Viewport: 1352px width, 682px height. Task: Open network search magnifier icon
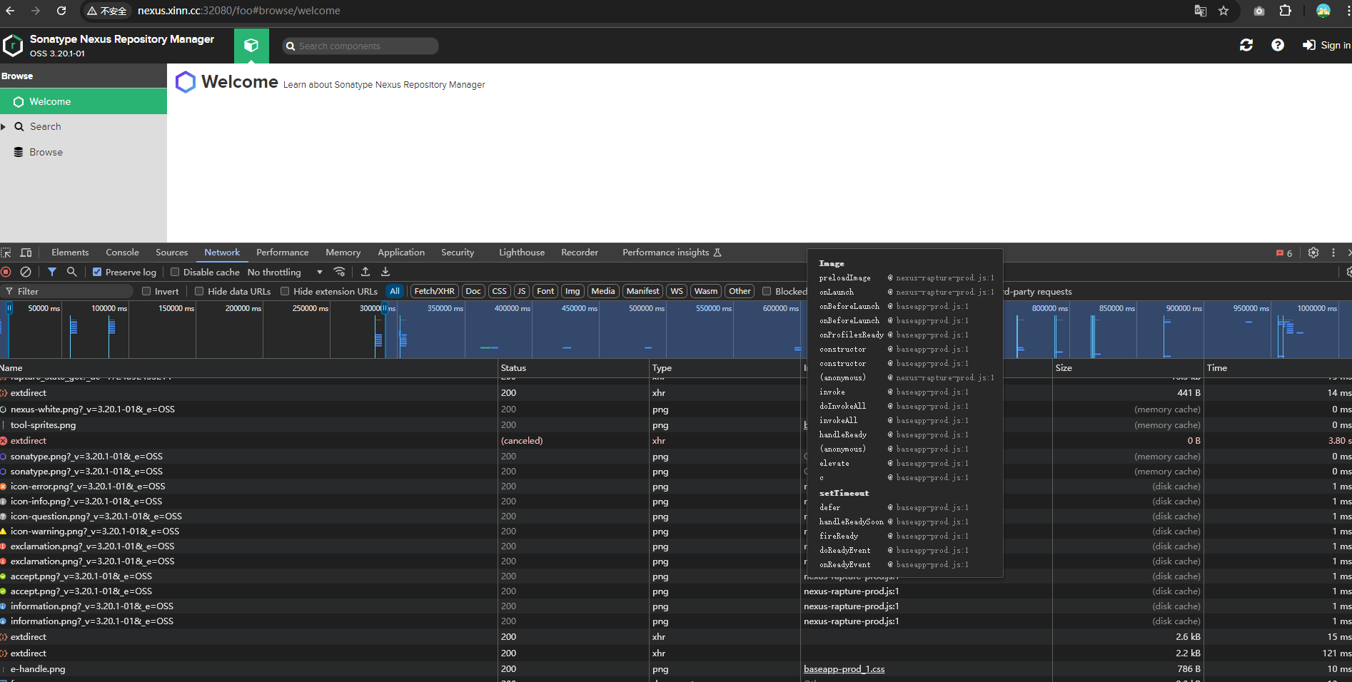pos(71,272)
